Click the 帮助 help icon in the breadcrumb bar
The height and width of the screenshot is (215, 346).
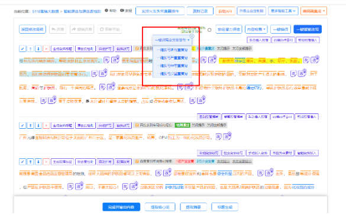click(x=106, y=11)
